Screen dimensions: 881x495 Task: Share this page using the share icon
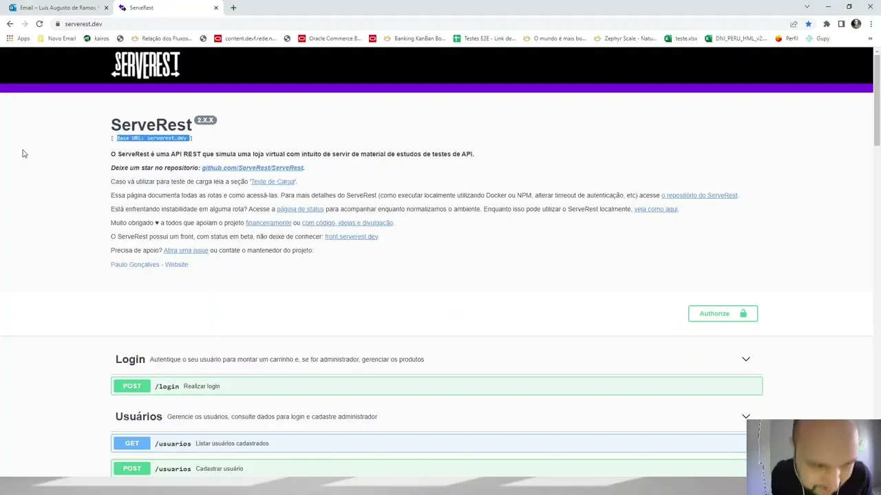point(794,24)
